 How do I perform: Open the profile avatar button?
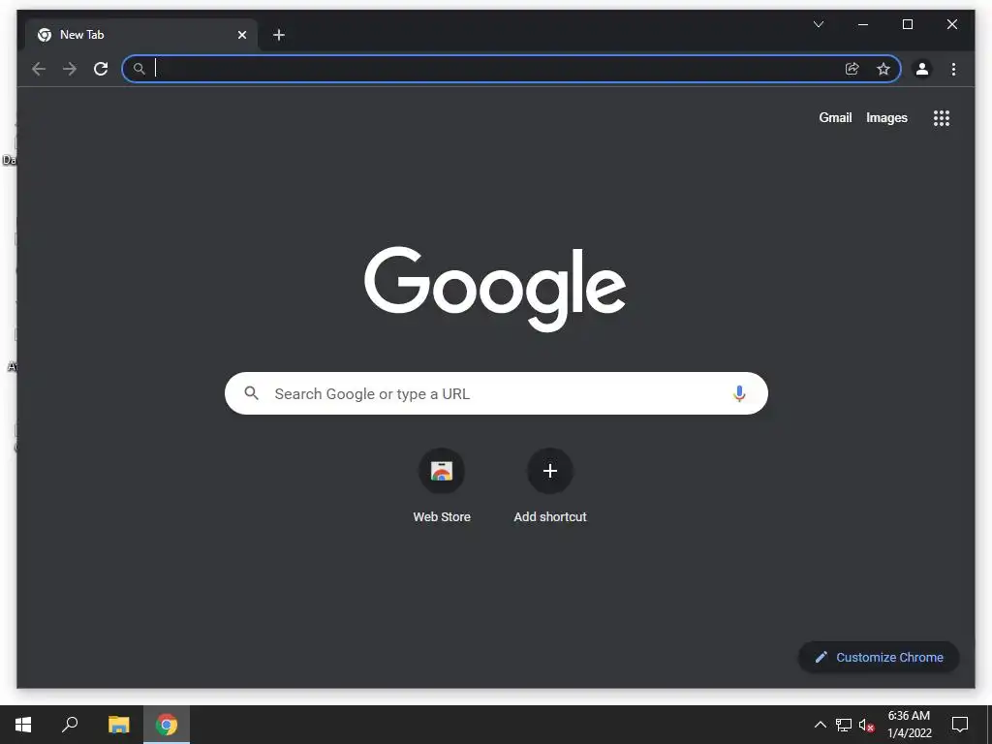[x=922, y=69]
